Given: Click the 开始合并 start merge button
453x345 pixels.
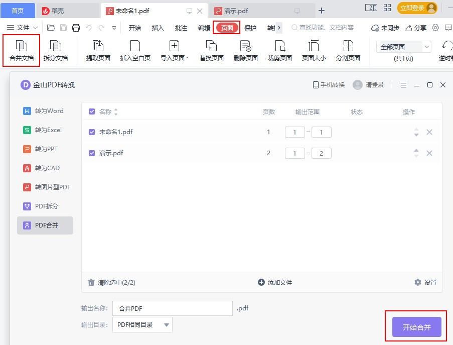Looking at the screenshot, I should click(416, 327).
